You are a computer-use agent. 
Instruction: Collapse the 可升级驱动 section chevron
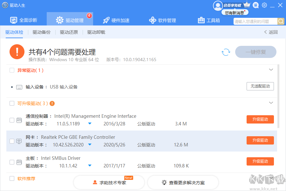pos(271,103)
